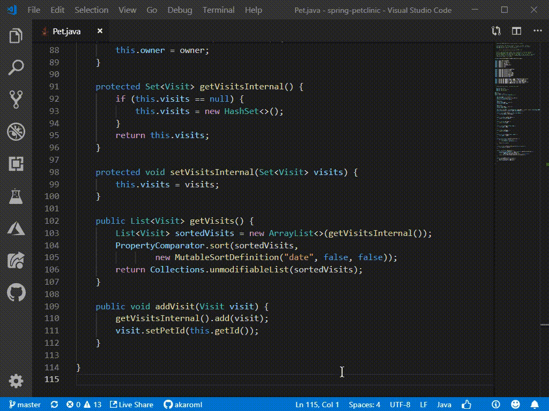Open notifications bell in status bar
Screen dimensions: 549x411
click(x=535, y=405)
